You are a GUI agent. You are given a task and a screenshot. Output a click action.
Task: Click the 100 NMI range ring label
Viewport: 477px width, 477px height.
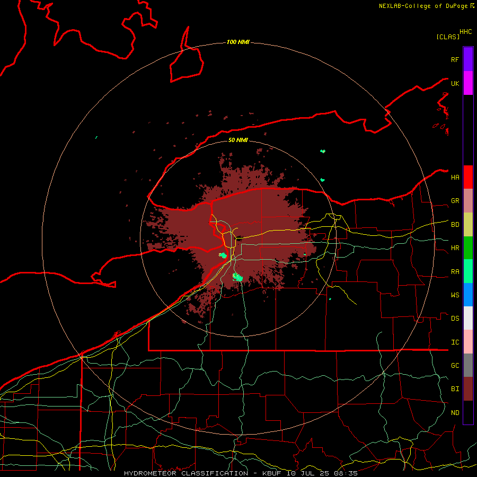tap(238, 42)
